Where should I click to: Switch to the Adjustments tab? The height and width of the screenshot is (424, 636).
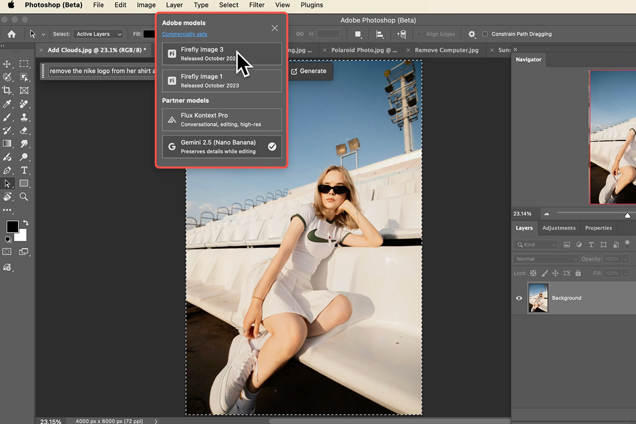pos(559,228)
